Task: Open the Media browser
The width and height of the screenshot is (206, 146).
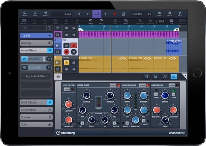Action: [25, 14]
